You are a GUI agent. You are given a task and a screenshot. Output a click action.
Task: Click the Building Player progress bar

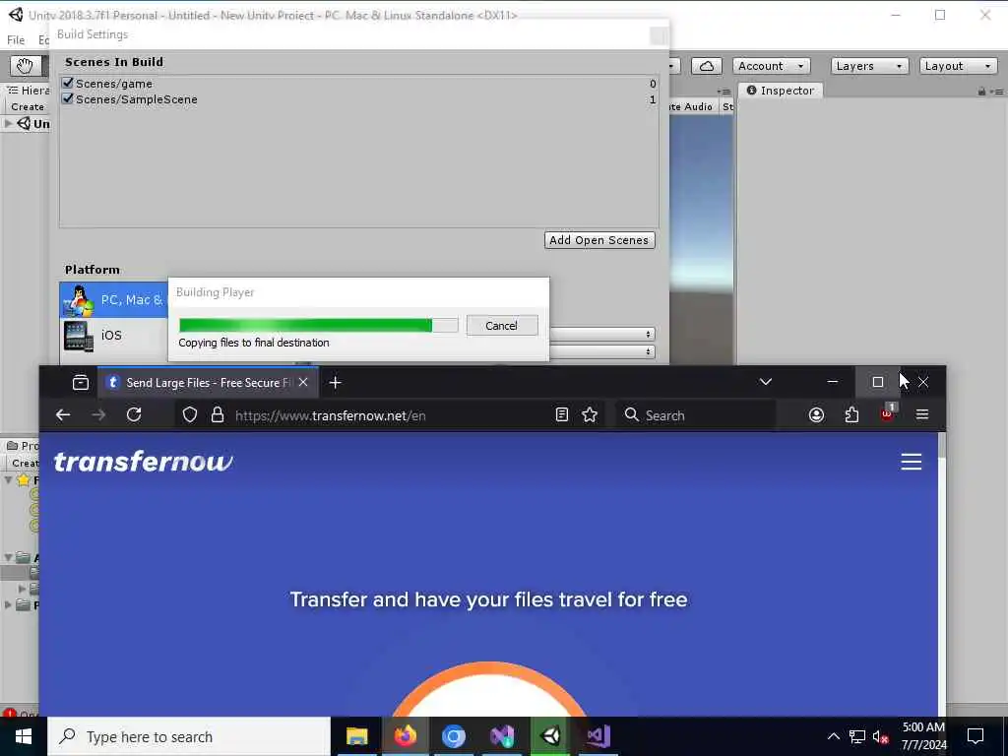[x=318, y=325]
